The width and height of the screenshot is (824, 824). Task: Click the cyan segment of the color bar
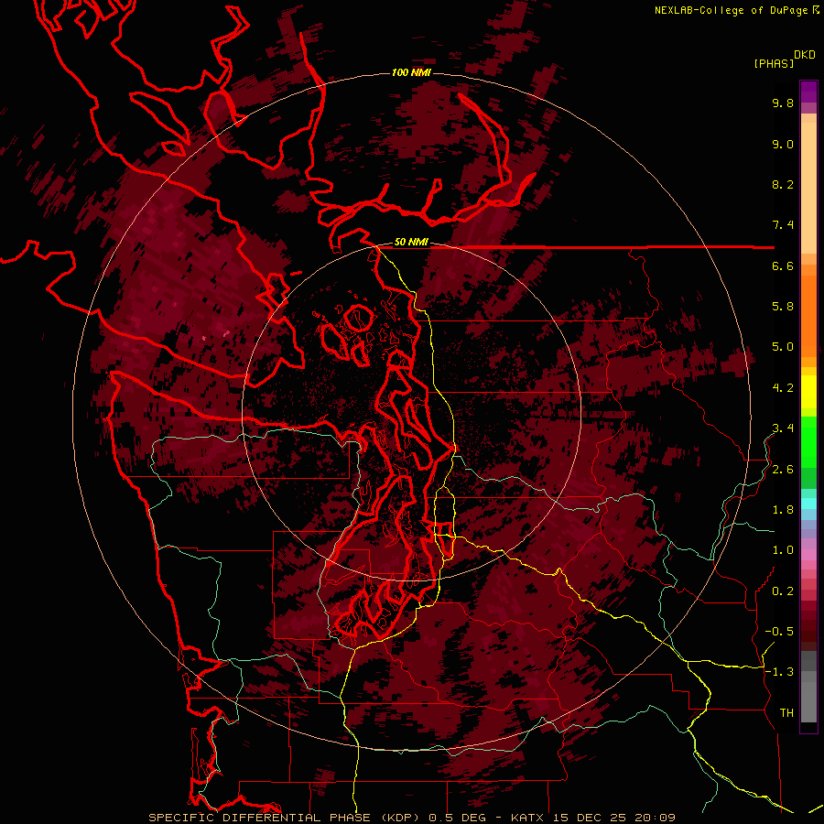[808, 504]
